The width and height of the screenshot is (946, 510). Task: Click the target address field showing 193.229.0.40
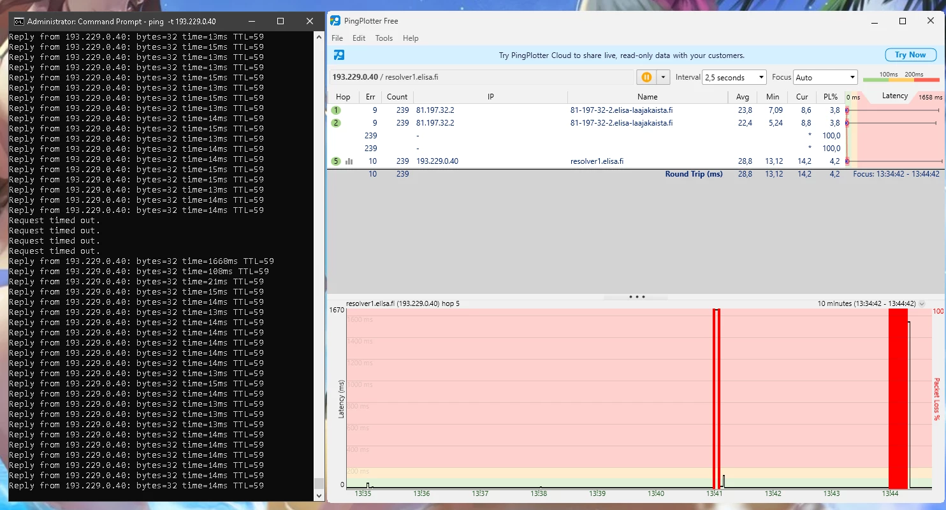[x=481, y=77]
